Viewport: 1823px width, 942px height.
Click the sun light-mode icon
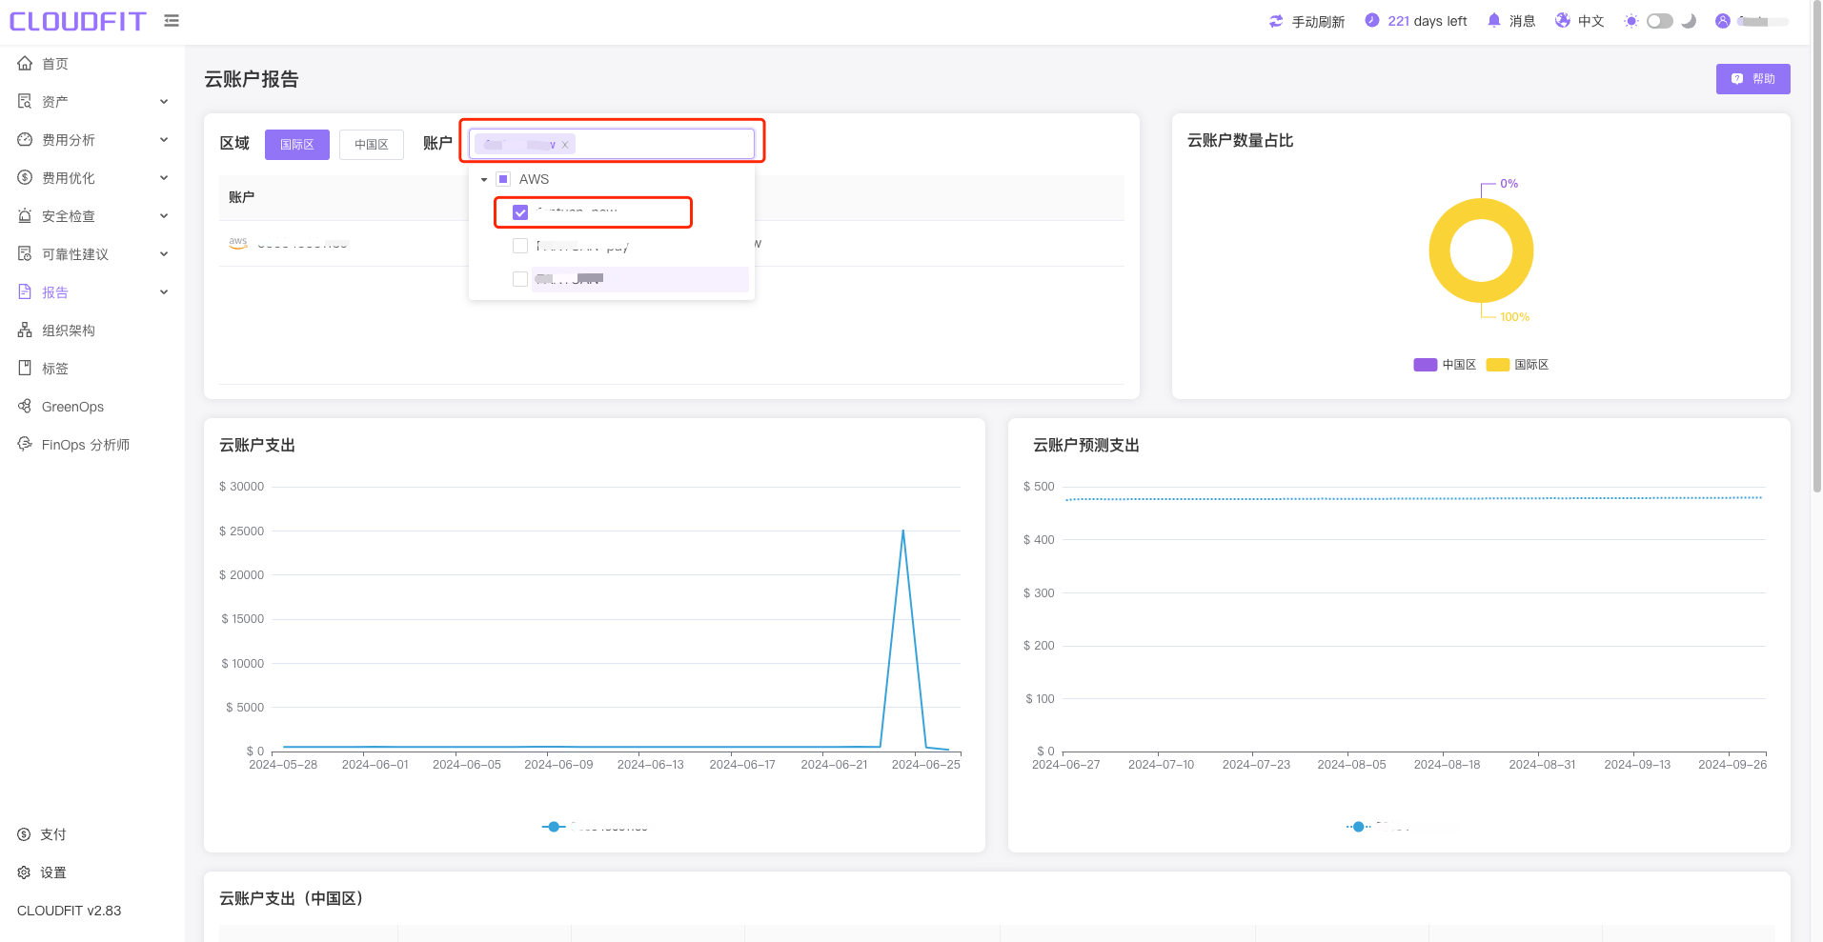pos(1631,21)
